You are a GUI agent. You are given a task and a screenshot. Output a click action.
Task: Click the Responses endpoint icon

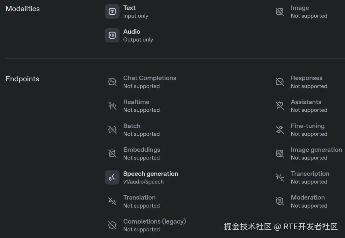click(x=280, y=82)
